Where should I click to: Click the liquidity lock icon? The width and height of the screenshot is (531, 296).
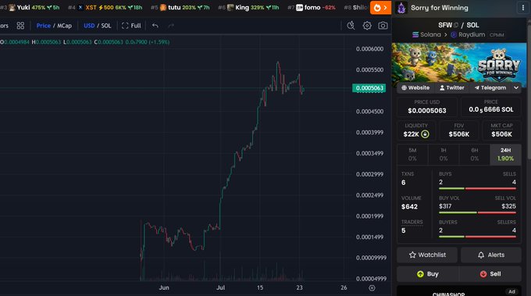click(425, 134)
